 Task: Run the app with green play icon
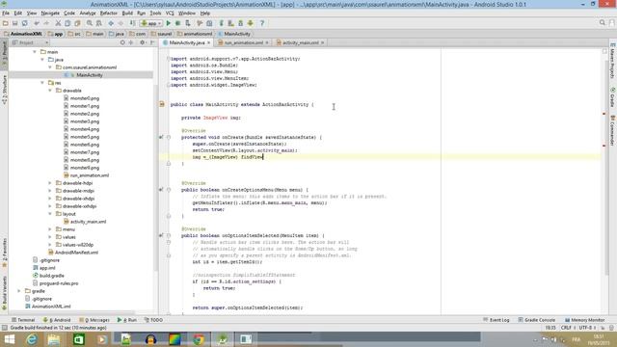tap(169, 23)
